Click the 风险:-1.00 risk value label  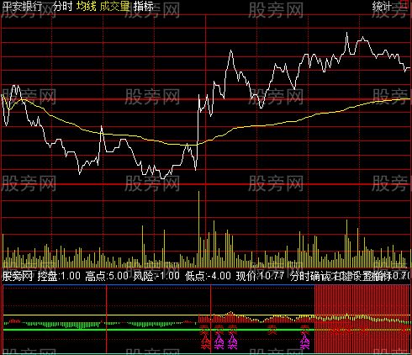click(x=156, y=276)
